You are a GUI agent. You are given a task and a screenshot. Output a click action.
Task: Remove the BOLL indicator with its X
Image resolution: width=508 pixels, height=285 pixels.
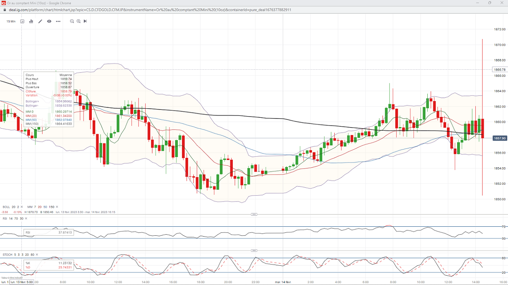[x=22, y=207]
